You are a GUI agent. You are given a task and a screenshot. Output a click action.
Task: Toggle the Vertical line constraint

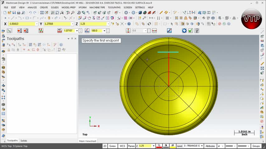[x=128, y=30]
